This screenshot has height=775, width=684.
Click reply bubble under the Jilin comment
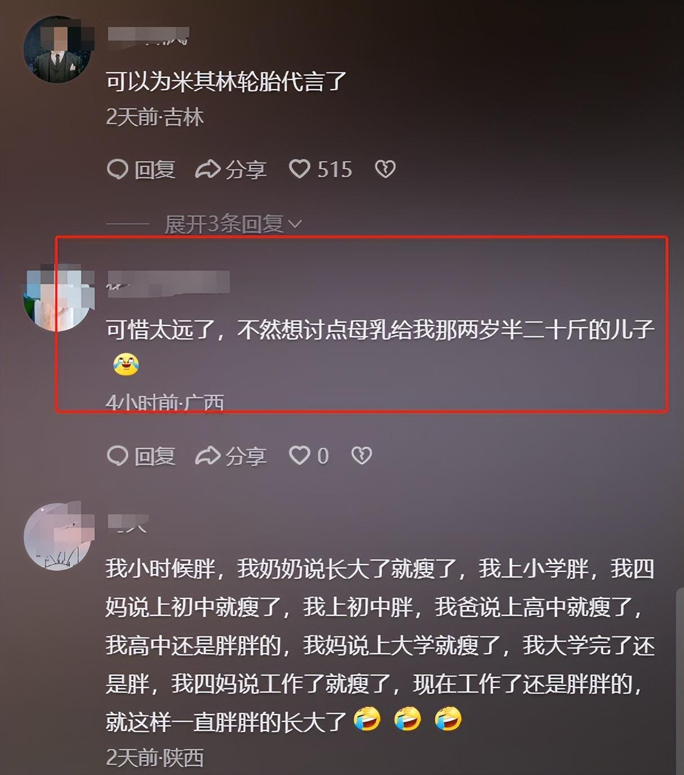tap(117, 169)
